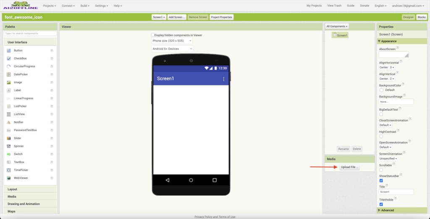Select the Label component icon
This screenshot has width=430, height=219.
pyautogui.click(x=9, y=90)
